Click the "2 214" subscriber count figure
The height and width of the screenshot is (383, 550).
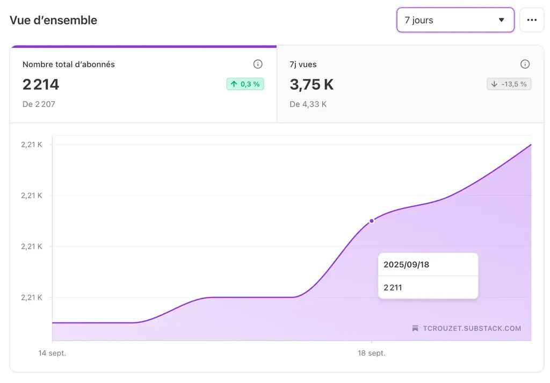(40, 84)
